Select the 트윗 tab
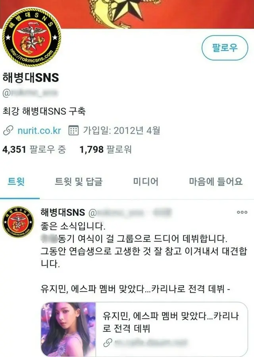254x357 pixels. point(16,182)
